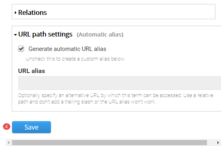Click the horizontal scrollbar thumb
The image size is (221, 146).
coord(109,142)
